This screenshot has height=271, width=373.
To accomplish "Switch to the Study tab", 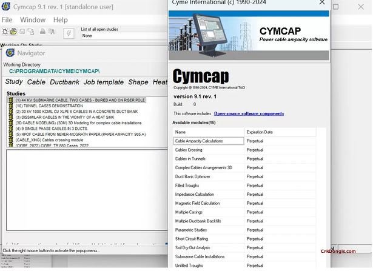I will pos(14,81).
